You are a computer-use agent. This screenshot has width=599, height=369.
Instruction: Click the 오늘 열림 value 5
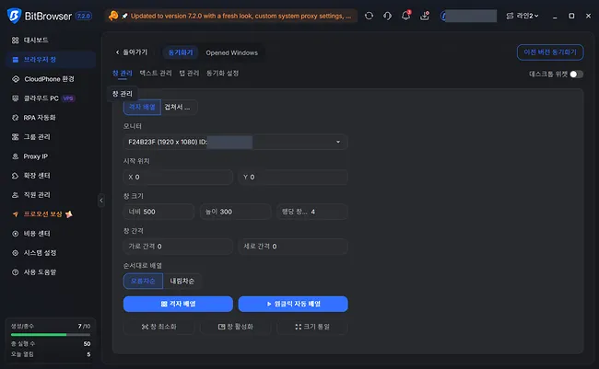[x=88, y=354]
